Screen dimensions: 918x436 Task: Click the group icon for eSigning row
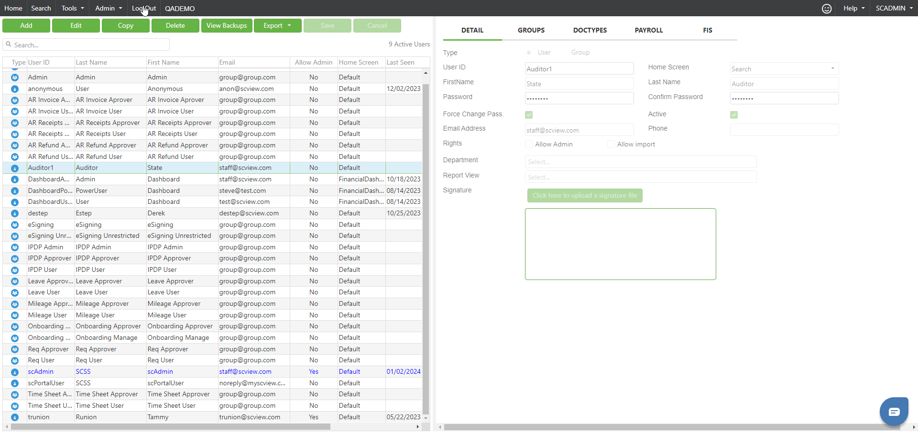tap(15, 225)
